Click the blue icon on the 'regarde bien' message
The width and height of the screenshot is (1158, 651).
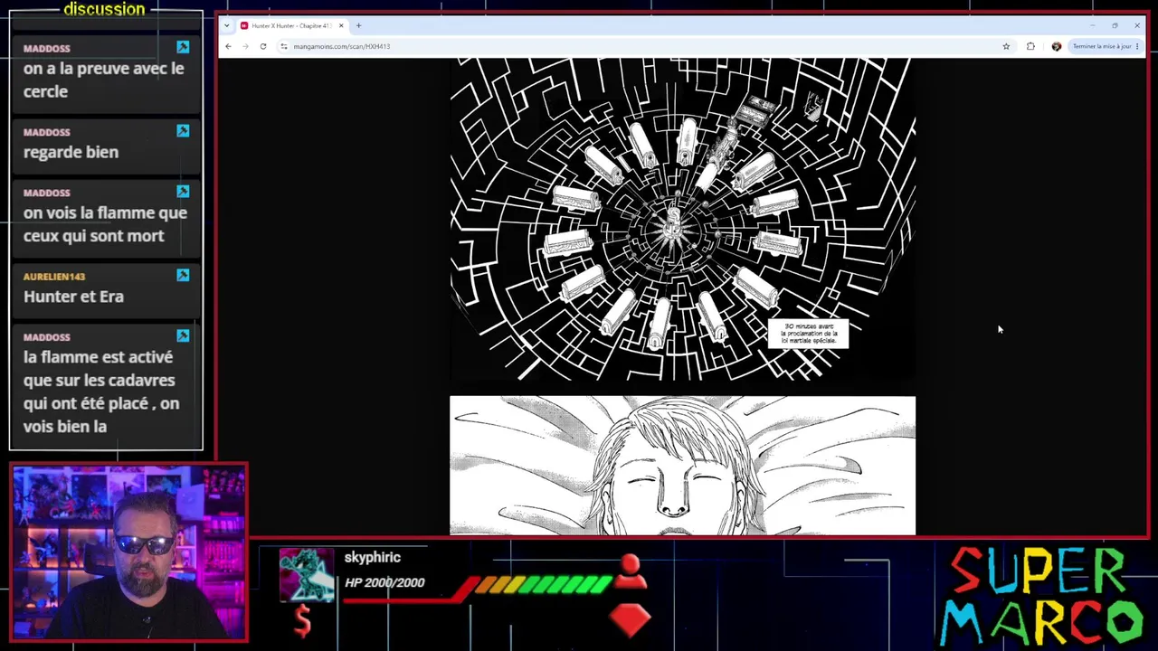[x=183, y=131]
